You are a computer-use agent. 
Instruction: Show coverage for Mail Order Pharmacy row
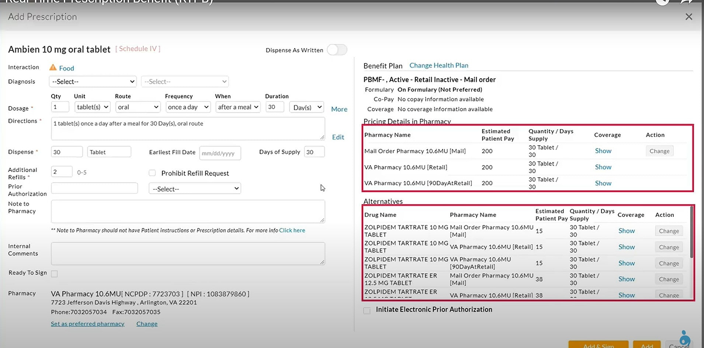pos(603,151)
